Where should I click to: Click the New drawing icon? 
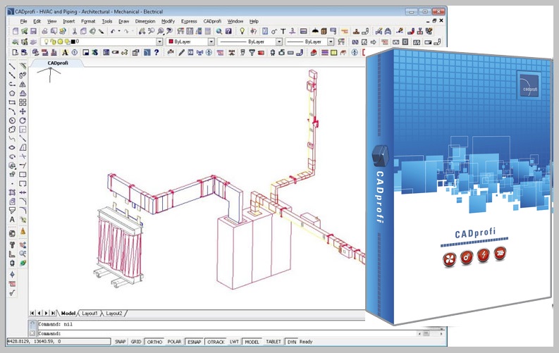(16, 31)
